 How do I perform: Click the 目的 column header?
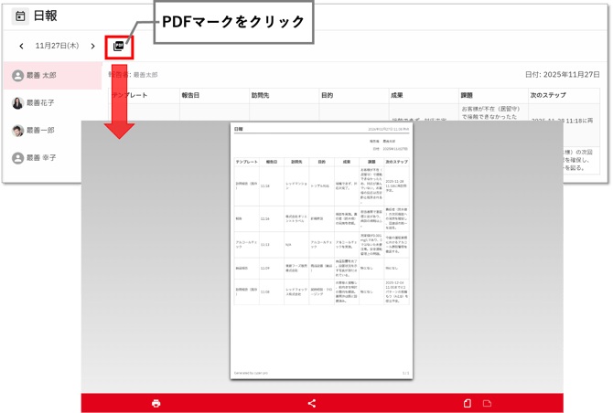pos(327,95)
